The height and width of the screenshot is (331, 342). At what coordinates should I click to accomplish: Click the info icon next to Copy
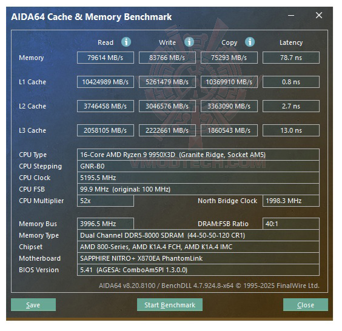249,42
